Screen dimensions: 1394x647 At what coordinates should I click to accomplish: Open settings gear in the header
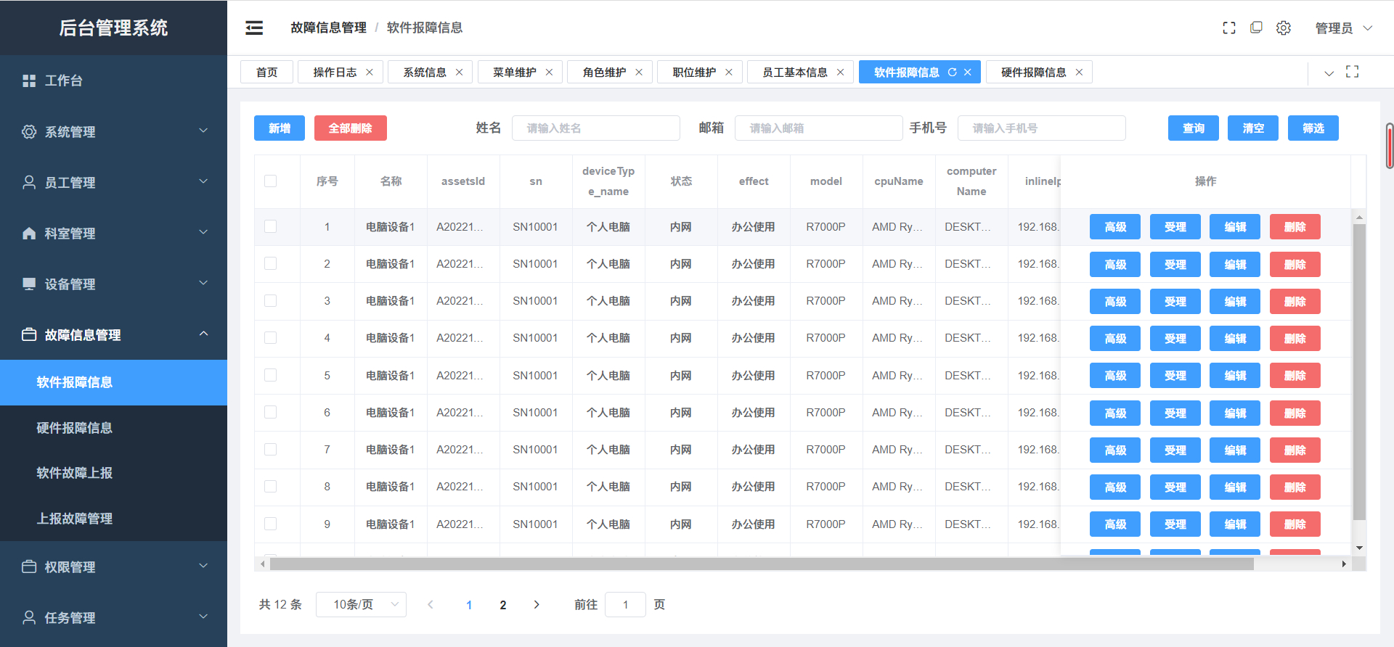point(1284,28)
